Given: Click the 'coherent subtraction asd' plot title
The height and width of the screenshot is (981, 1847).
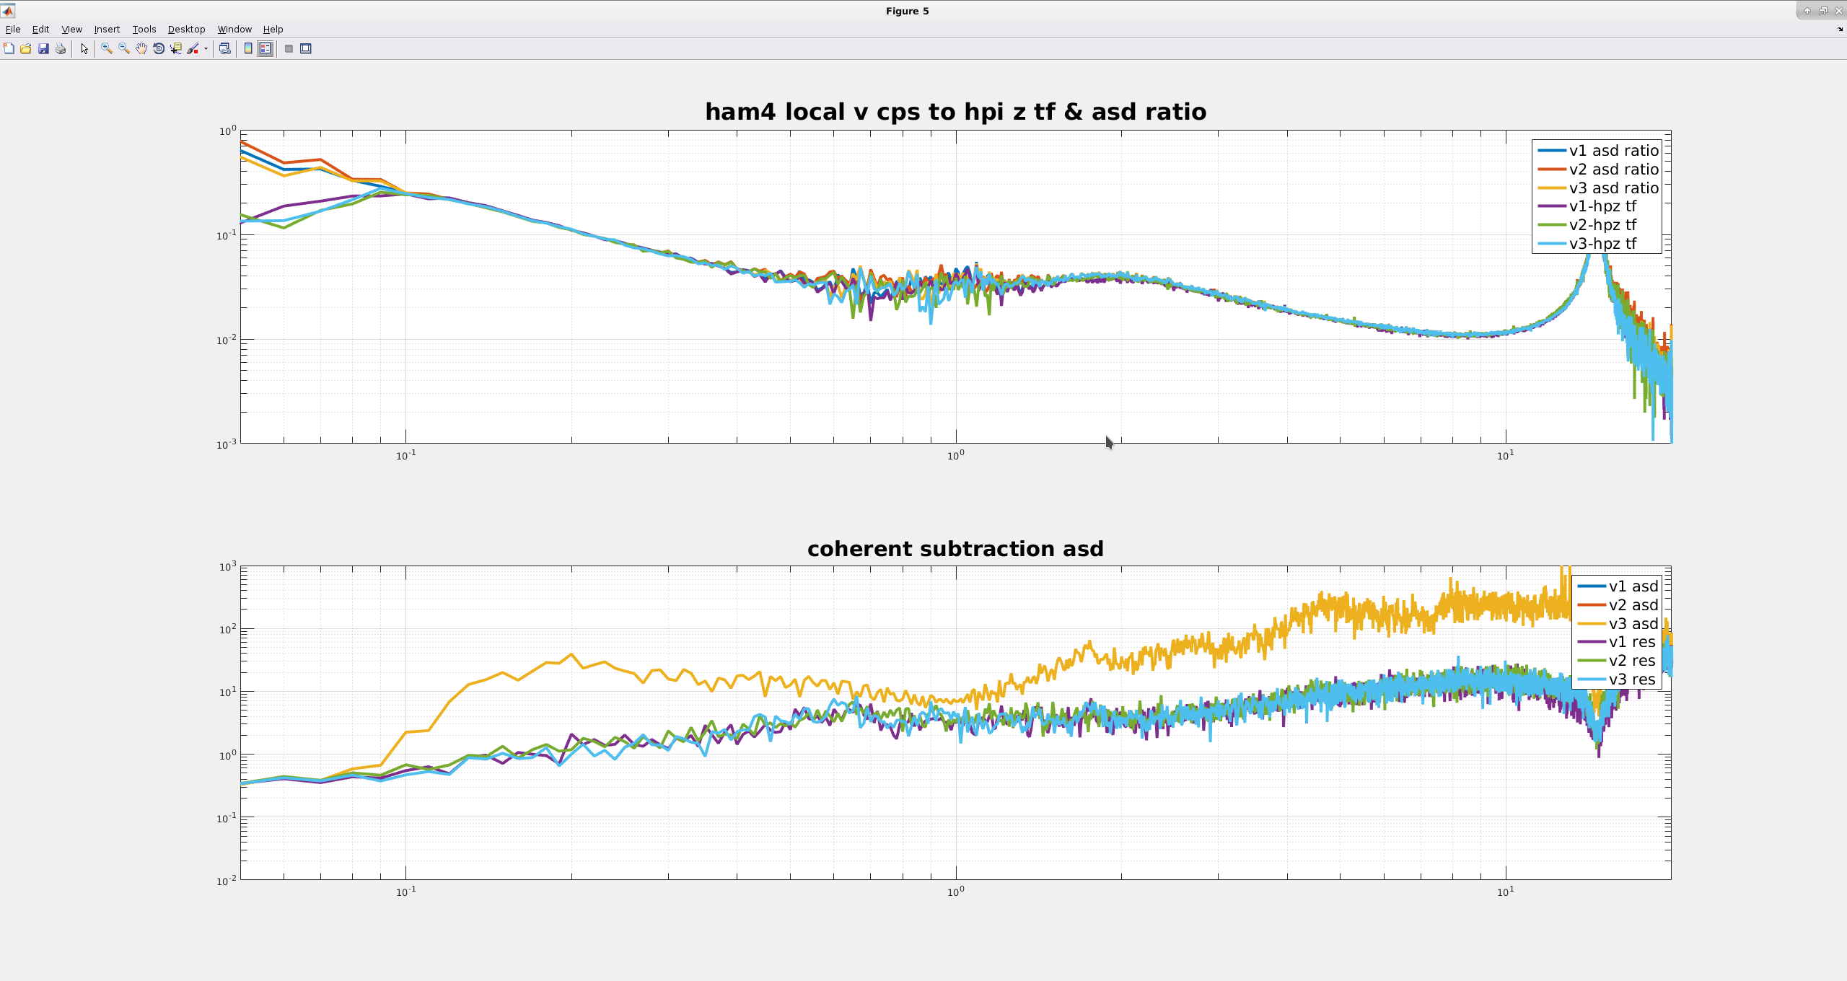Looking at the screenshot, I should tap(955, 549).
